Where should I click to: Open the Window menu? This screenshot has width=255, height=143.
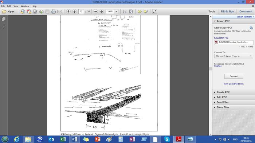(x=25, y=6)
